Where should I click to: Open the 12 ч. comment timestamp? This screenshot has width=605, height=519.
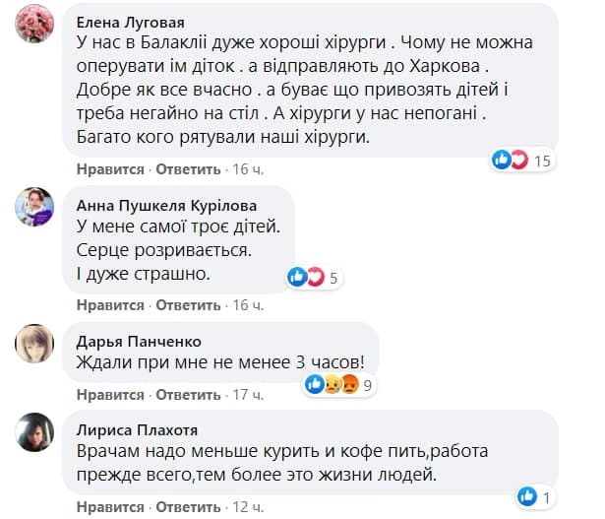point(247,506)
